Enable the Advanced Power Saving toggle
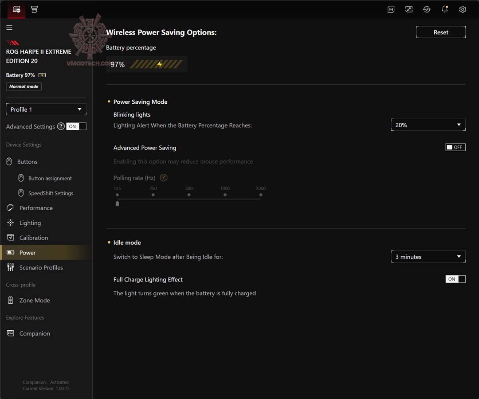 coord(455,147)
